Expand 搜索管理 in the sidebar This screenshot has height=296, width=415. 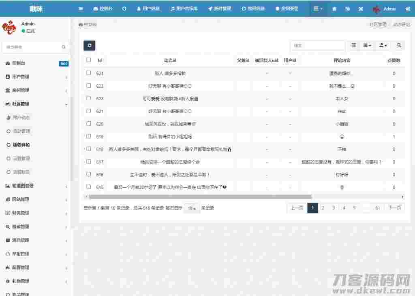click(36, 226)
